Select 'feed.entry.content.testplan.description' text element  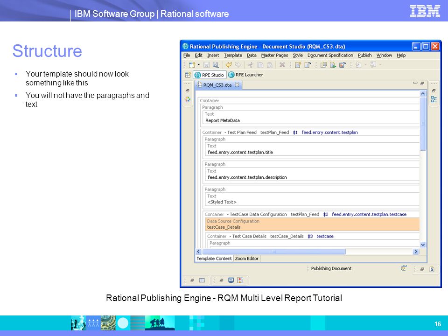tap(247, 177)
